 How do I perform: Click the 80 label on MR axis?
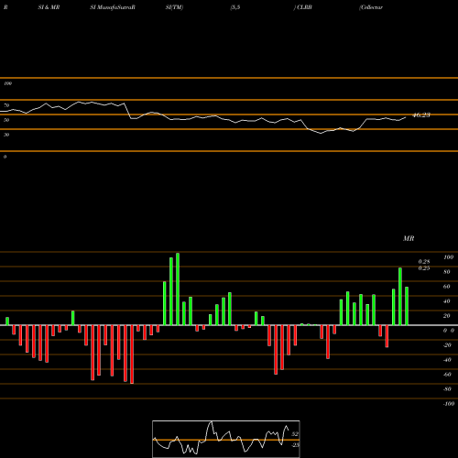point(446,272)
